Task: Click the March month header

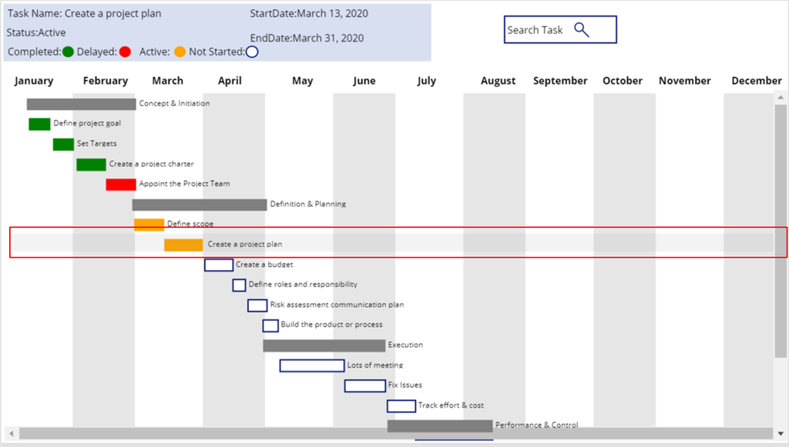Action: (x=167, y=81)
